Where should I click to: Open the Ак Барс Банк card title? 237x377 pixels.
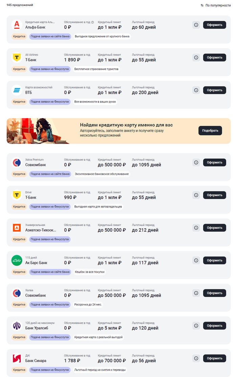pyautogui.click(x=36, y=263)
